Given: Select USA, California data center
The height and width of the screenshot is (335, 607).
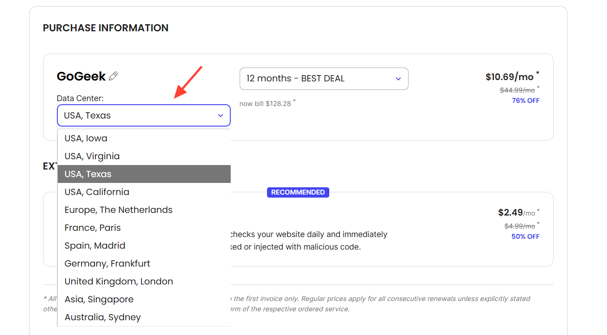Looking at the screenshot, I should [144, 192].
